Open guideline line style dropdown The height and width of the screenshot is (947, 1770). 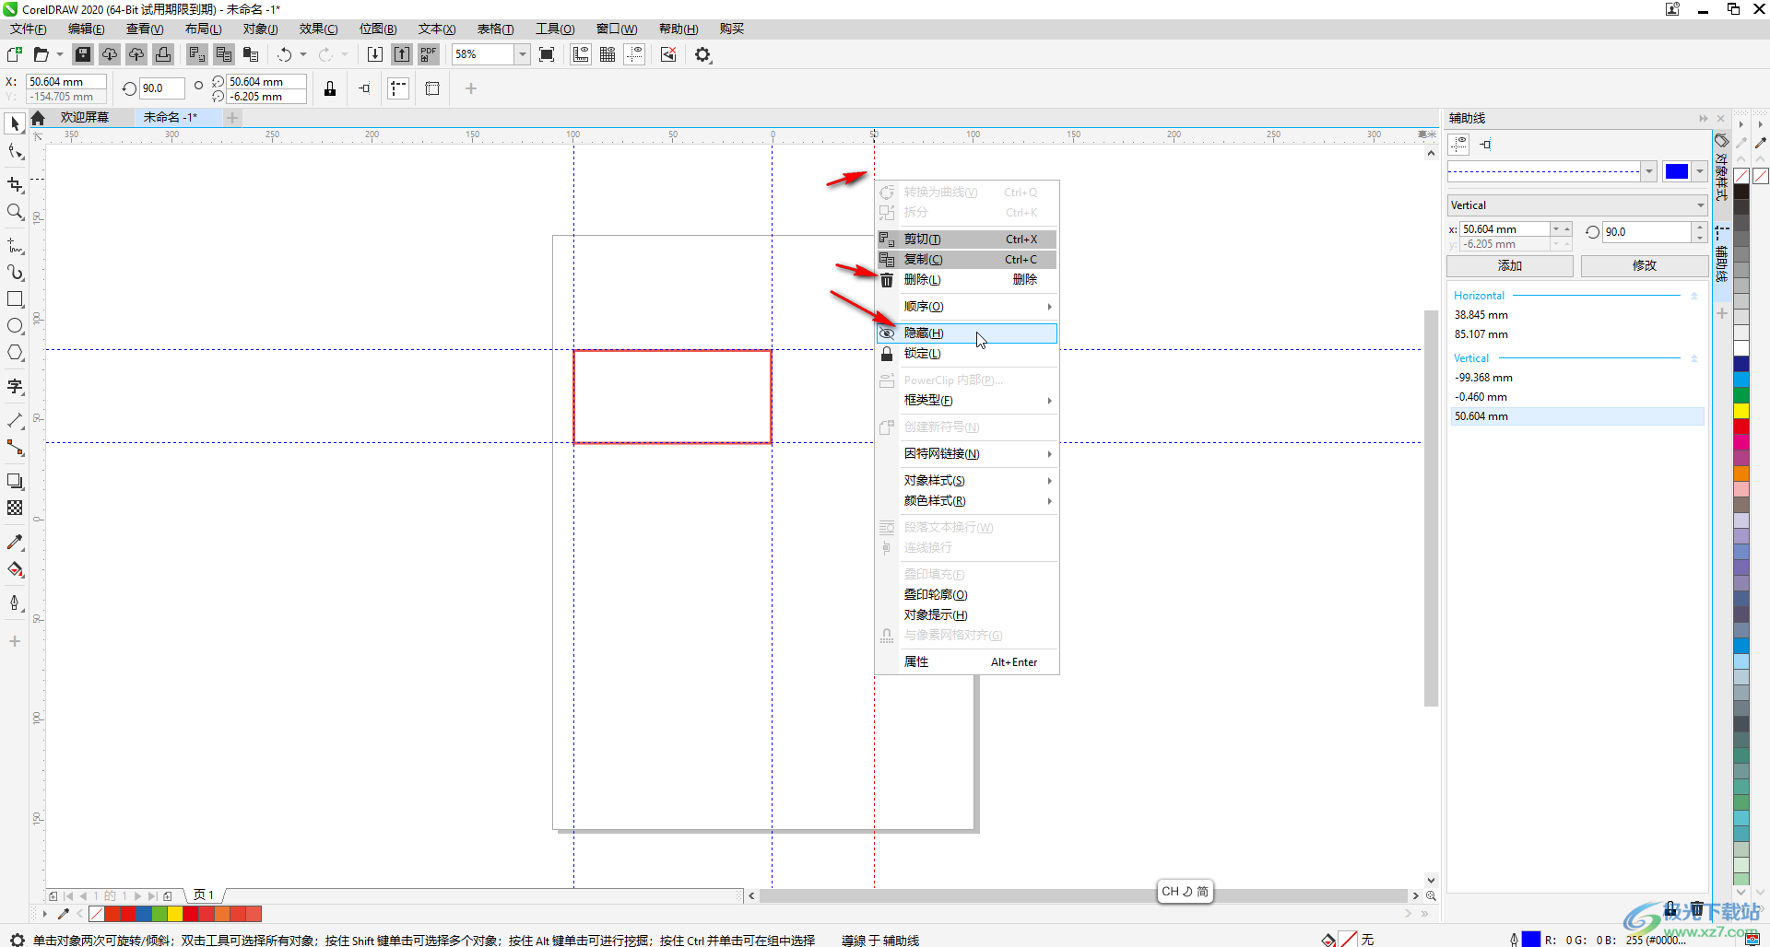pos(1648,170)
